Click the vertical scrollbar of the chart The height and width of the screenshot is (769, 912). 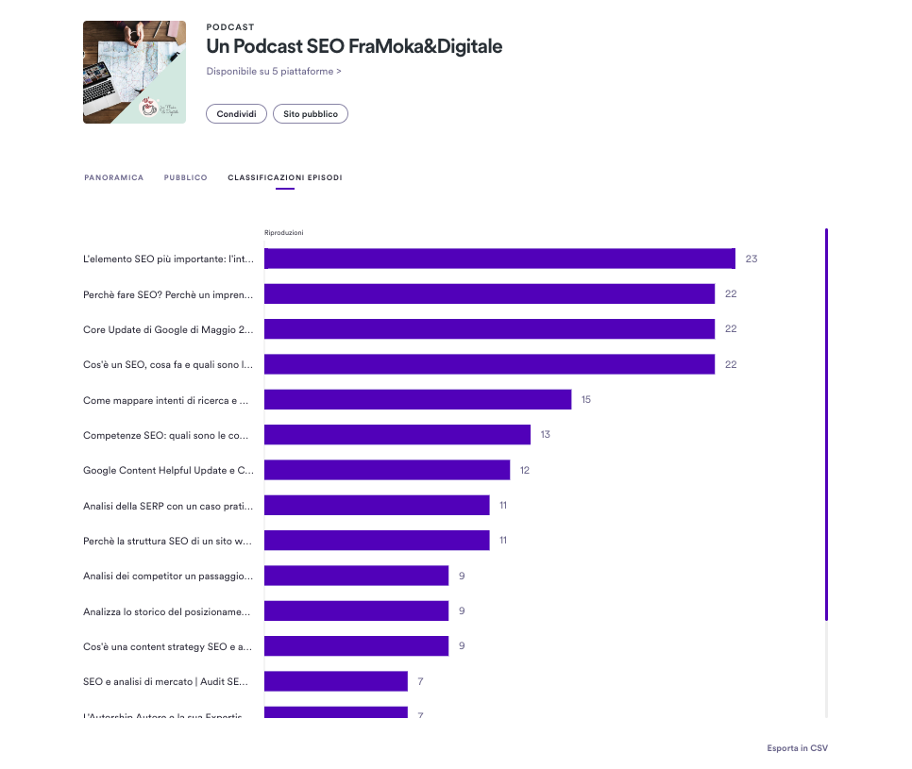click(826, 425)
